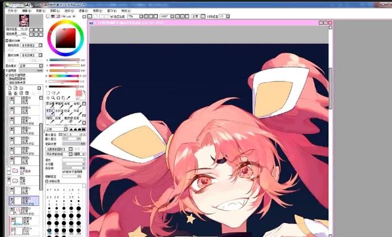
Task: Select the hand pan tool
Action: tap(63, 98)
